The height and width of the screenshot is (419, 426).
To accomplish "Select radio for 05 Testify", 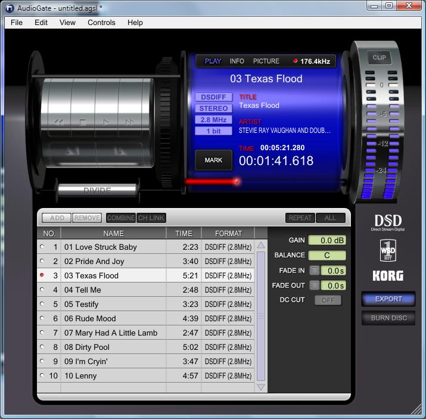I will coord(42,303).
